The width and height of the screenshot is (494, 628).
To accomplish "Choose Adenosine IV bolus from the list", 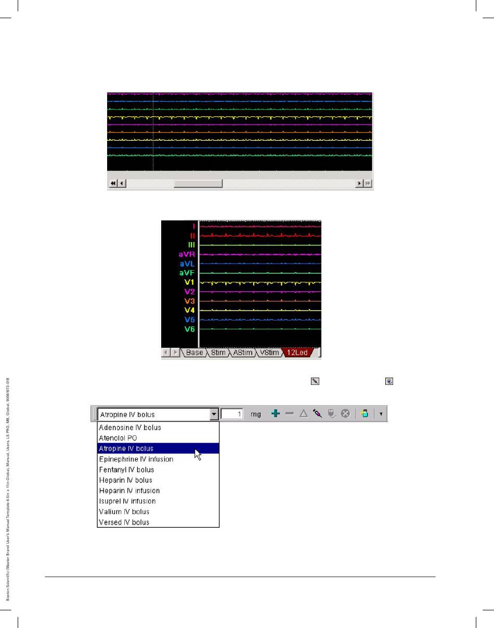I will (130, 427).
